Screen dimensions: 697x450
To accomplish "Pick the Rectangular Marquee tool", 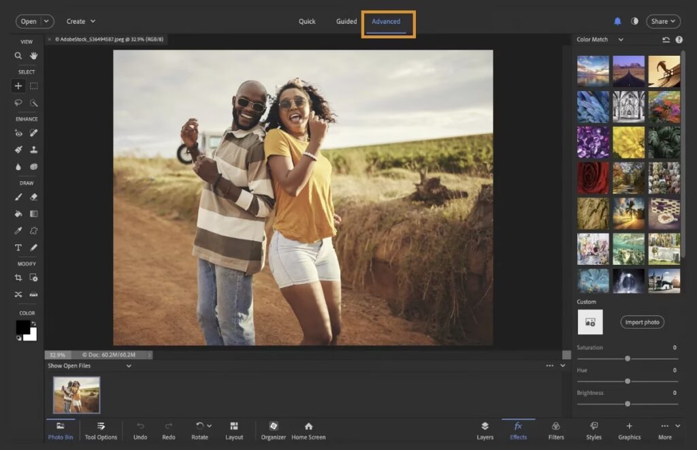I will pyautogui.click(x=33, y=86).
